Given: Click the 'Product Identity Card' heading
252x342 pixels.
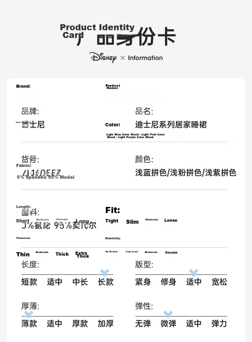Looking at the screenshot, I should pyautogui.click(x=97, y=31).
